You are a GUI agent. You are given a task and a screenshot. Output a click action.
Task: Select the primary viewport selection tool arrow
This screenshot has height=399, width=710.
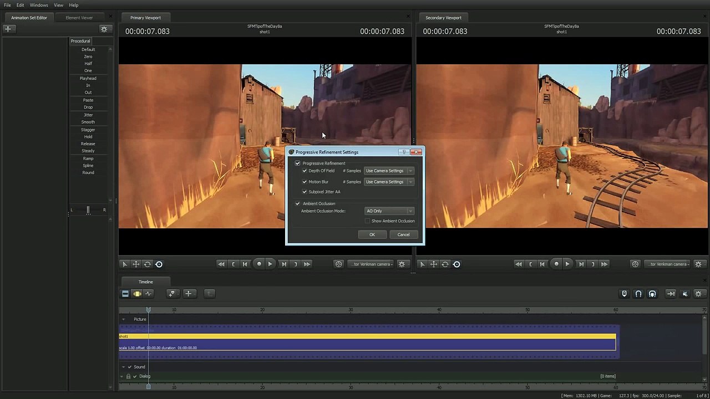125,264
